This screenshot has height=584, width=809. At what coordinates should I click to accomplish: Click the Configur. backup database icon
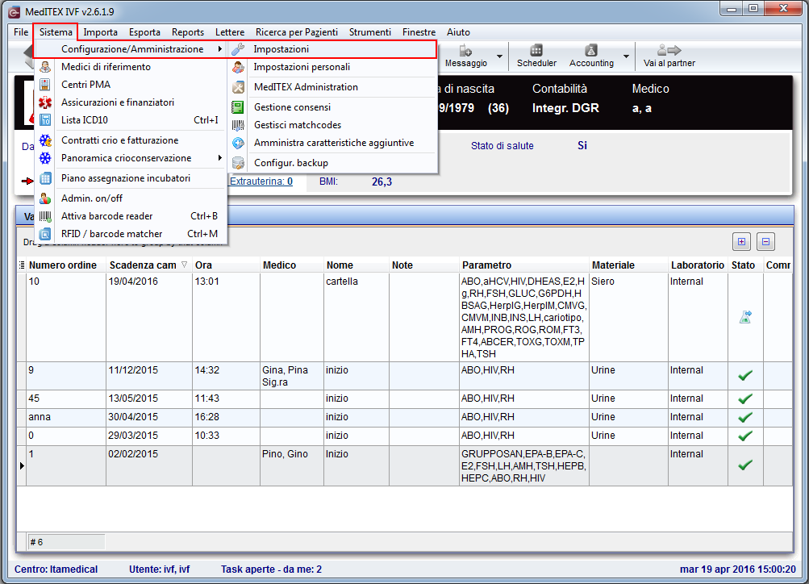(238, 163)
